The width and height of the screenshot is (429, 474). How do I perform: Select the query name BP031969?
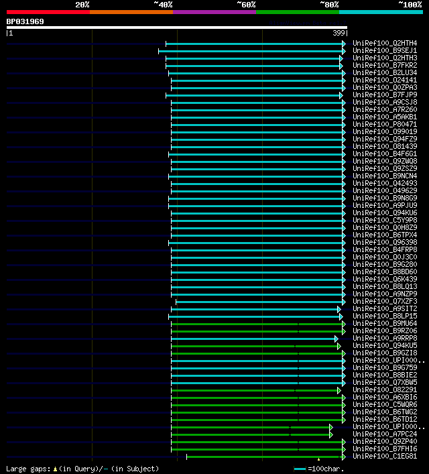click(x=25, y=21)
